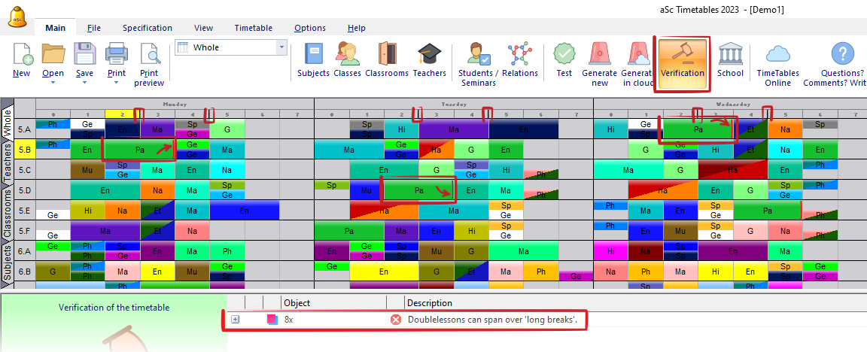Image resolution: width=867 pixels, height=352 pixels.
Task: Select class row 5.A
Action: click(24, 129)
